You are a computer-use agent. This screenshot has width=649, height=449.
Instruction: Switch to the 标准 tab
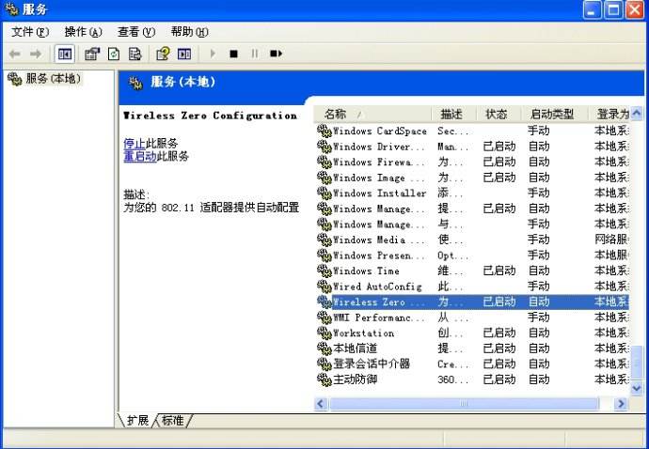pos(173,421)
